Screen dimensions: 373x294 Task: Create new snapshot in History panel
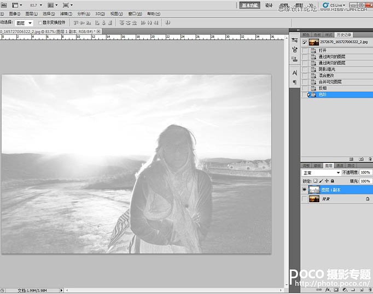point(360,159)
